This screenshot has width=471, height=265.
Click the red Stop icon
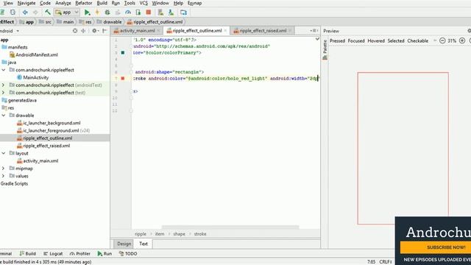[149, 13]
